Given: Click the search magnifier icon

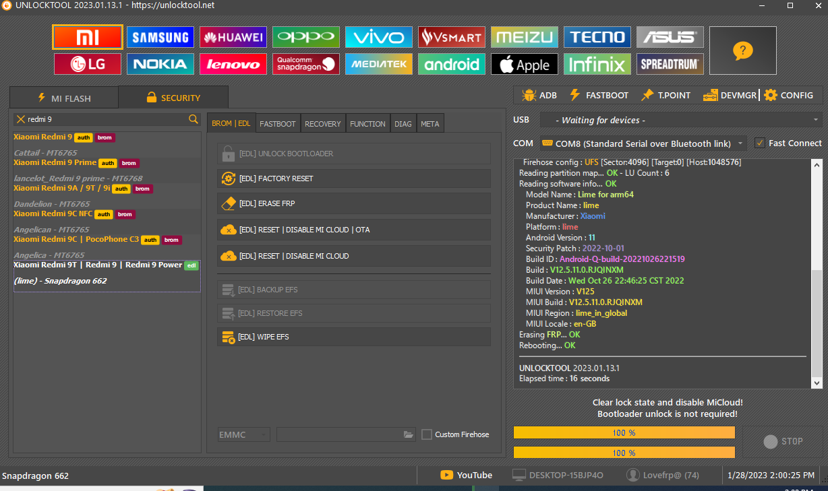Looking at the screenshot, I should click(194, 119).
